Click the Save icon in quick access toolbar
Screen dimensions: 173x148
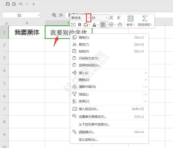8,4
